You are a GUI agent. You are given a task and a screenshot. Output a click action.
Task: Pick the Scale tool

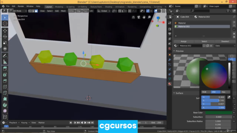pyautogui.click(x=5, y=43)
